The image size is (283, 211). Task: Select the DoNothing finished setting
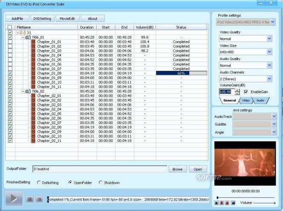(39, 183)
